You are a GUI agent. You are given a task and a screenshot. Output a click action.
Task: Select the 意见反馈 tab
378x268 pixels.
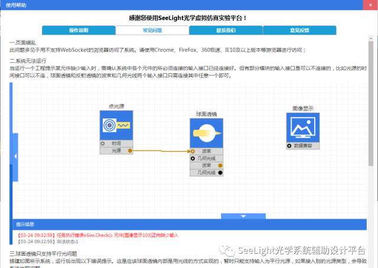pyautogui.click(x=299, y=30)
